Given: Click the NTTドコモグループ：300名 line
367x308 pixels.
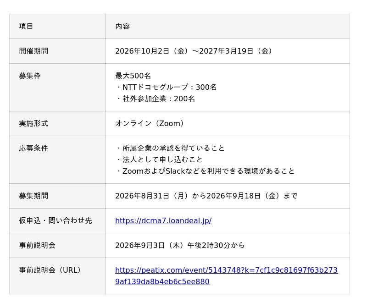Looking at the screenshot, I should coord(166,87).
